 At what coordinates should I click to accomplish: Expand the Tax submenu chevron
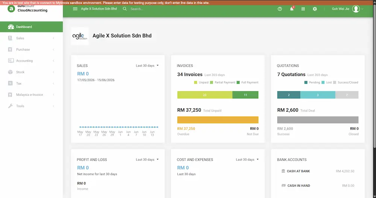53,83
